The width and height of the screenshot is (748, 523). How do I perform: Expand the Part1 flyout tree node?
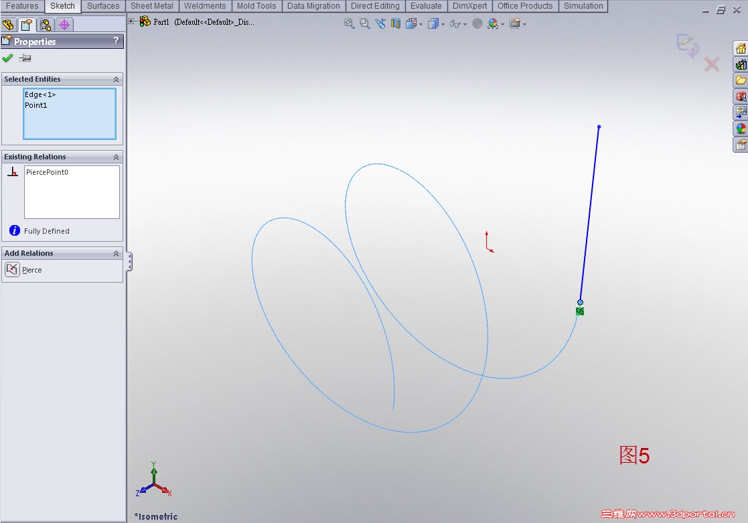(131, 21)
